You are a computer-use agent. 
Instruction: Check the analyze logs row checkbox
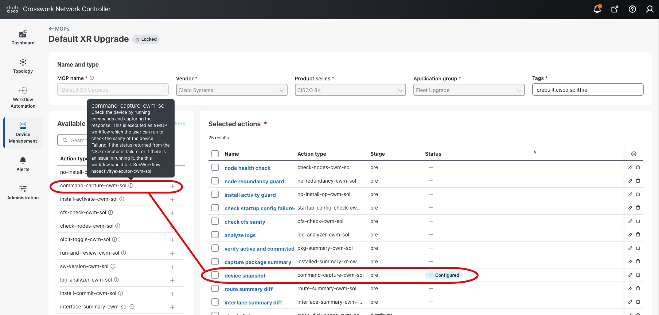click(x=215, y=235)
